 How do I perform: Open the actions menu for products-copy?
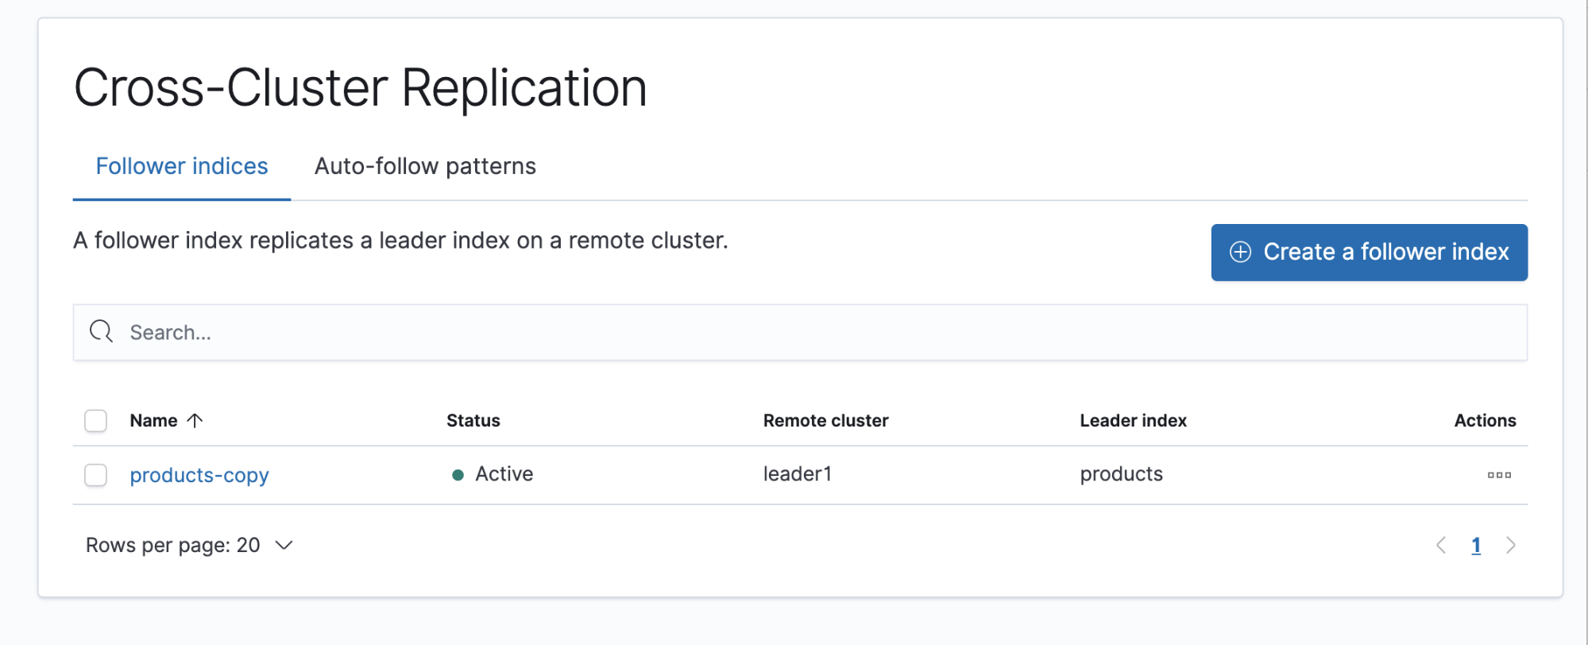click(1498, 475)
